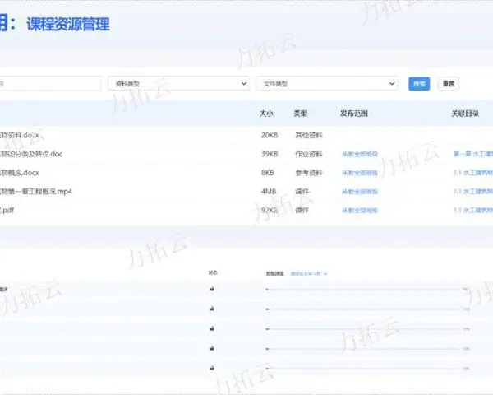Click the third lock icon under 状态
The image size is (493, 395).
[x=212, y=328]
